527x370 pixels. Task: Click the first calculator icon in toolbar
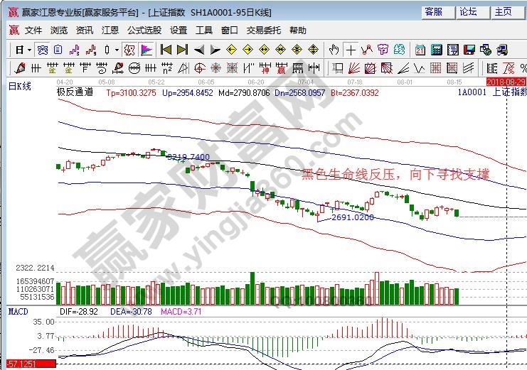click(436, 50)
